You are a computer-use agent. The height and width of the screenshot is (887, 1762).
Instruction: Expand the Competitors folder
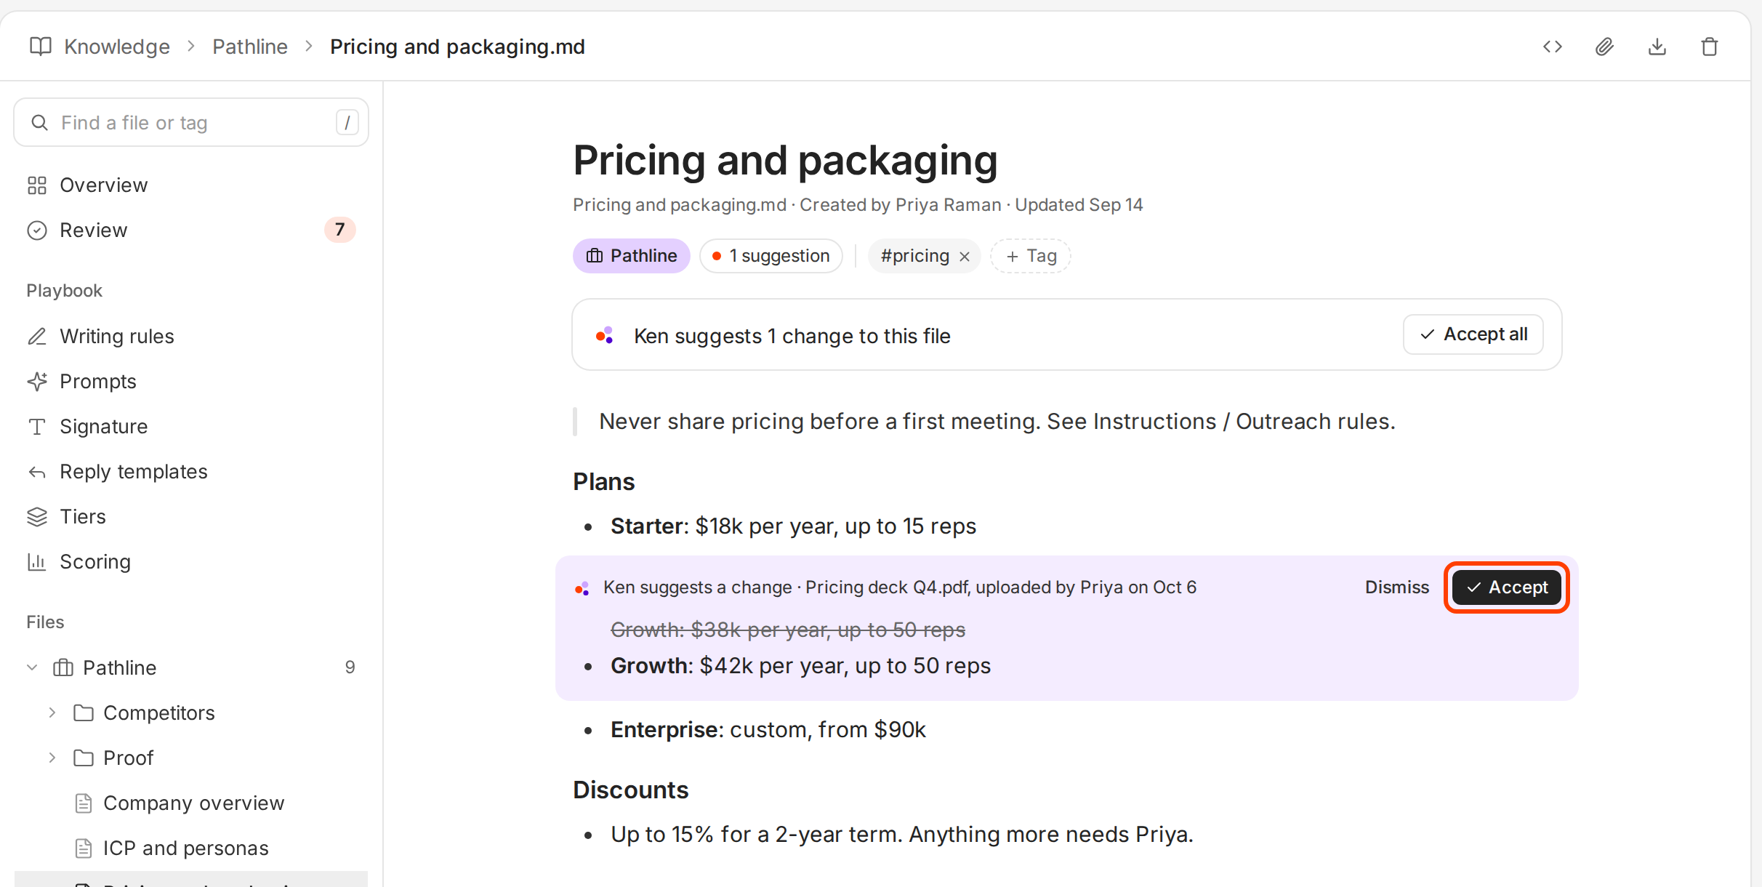[x=52, y=713]
